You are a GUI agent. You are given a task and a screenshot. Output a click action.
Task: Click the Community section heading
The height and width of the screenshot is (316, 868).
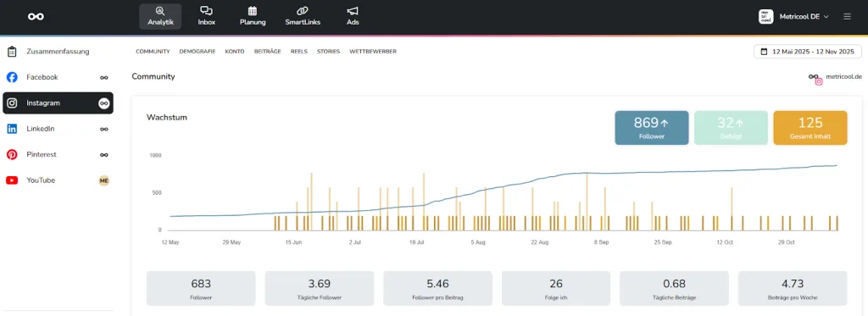(153, 76)
